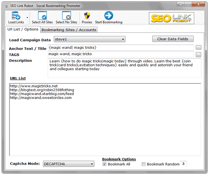Click the small button beside TAGS field

(198, 55)
